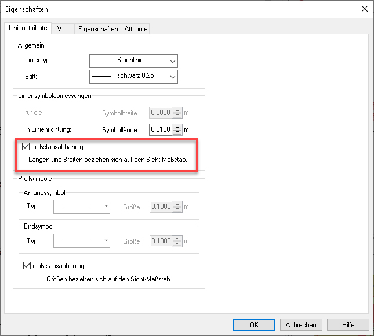Screen dimensions: 374x336
Task: Increase Symbollänge with the up arrow
Action: pyautogui.click(x=177, y=127)
